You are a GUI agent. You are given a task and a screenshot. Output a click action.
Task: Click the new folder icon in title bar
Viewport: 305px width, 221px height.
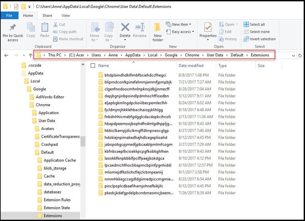(x=23, y=7)
